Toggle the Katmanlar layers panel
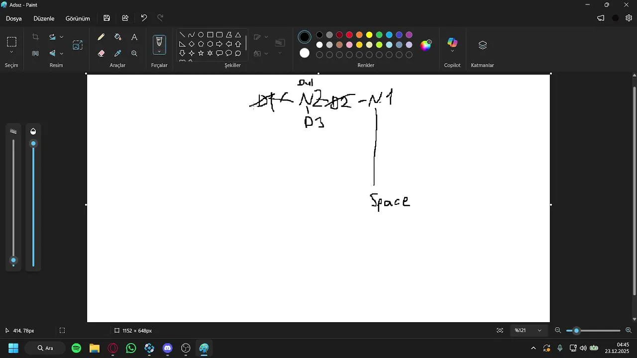 (x=482, y=45)
